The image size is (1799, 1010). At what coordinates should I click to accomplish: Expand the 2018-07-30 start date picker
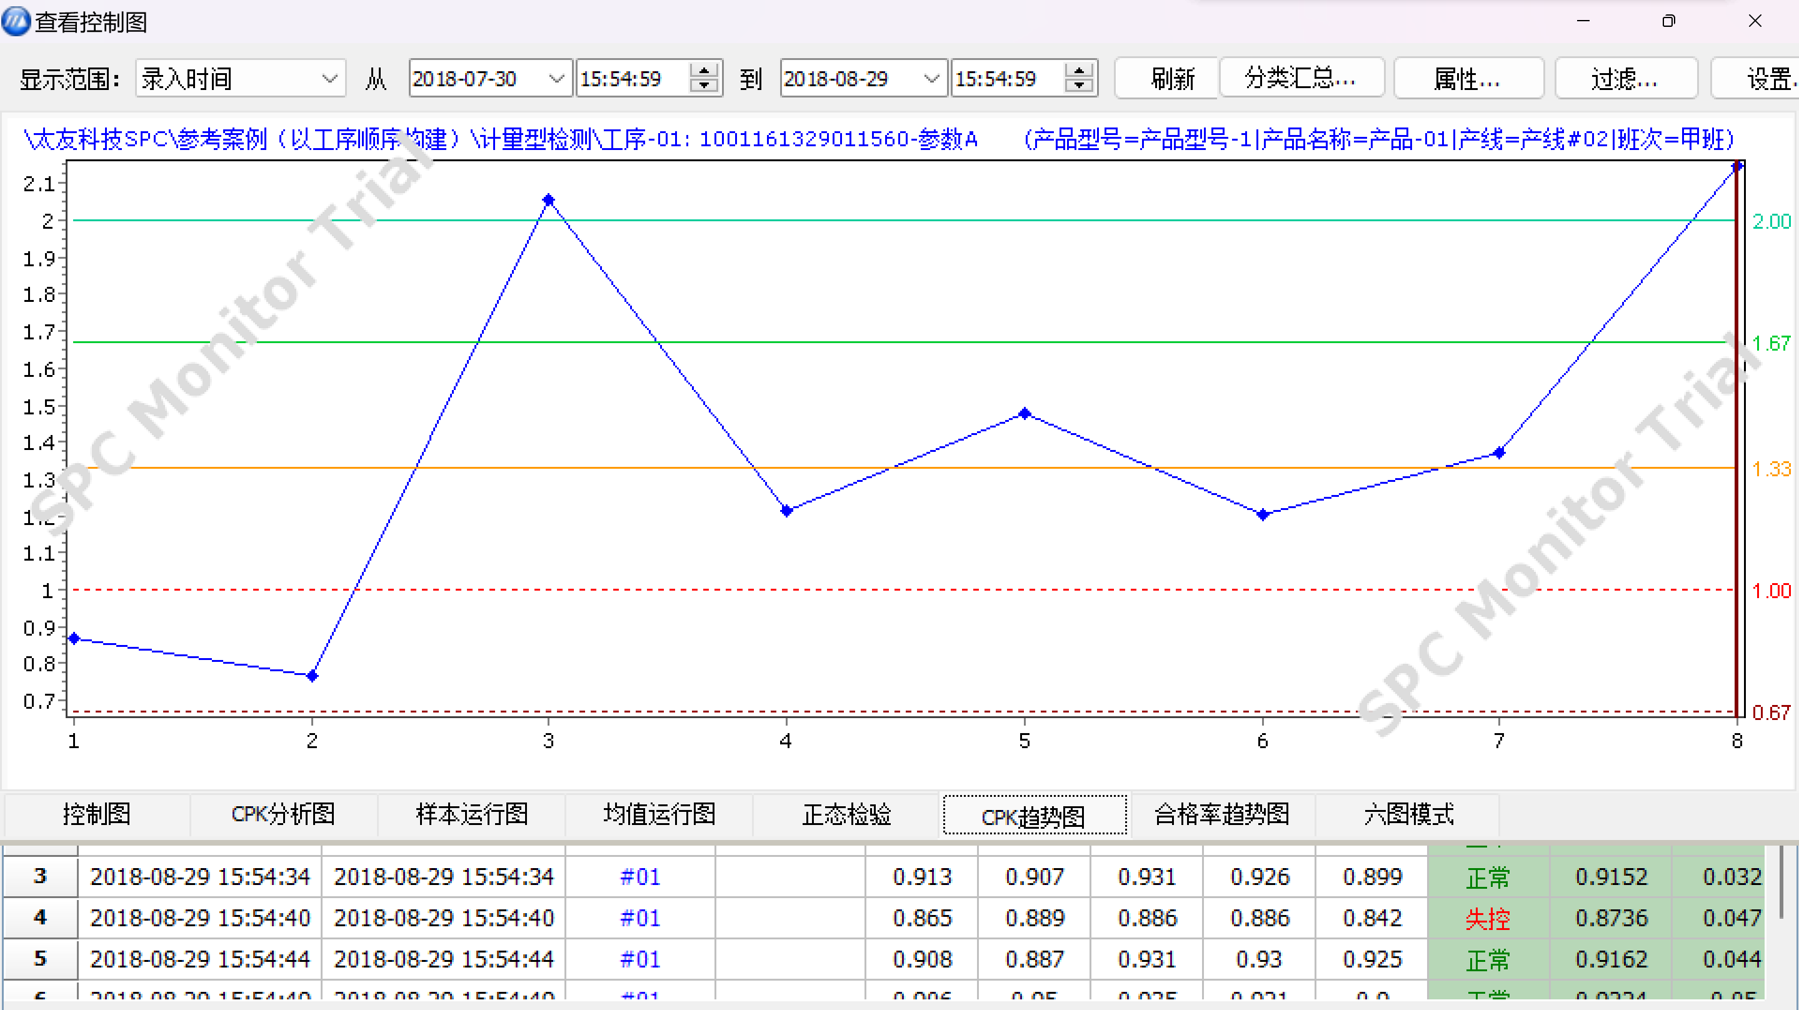point(556,78)
